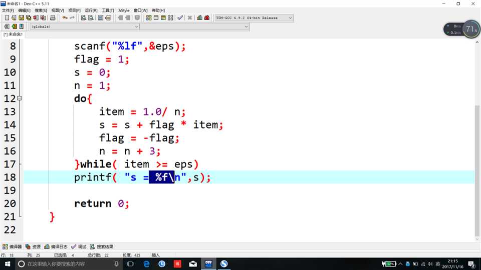
Task: Go to bookmark via second-row toolbar
Action: coord(21,26)
